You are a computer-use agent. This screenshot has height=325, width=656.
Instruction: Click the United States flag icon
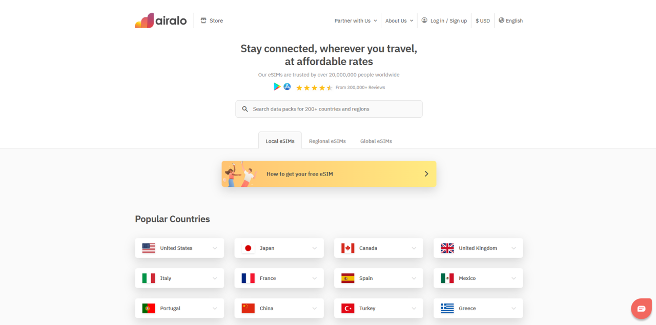point(149,248)
